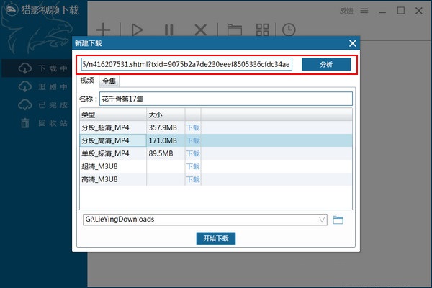Click the 猎影视频下载 logo icon
This screenshot has width=432, height=288.
(x=12, y=10)
